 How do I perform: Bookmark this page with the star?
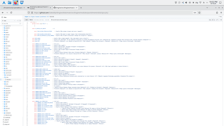[199, 13]
